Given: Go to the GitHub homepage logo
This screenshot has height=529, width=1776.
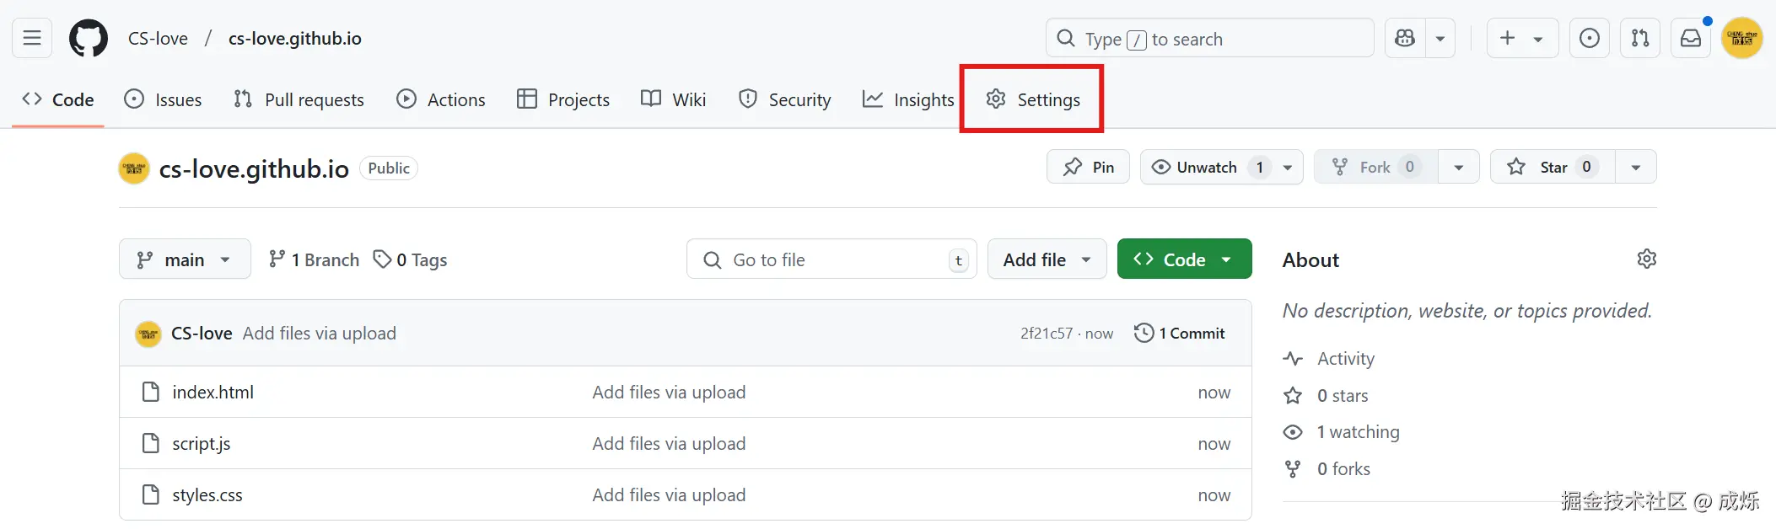Looking at the screenshot, I should point(89,39).
